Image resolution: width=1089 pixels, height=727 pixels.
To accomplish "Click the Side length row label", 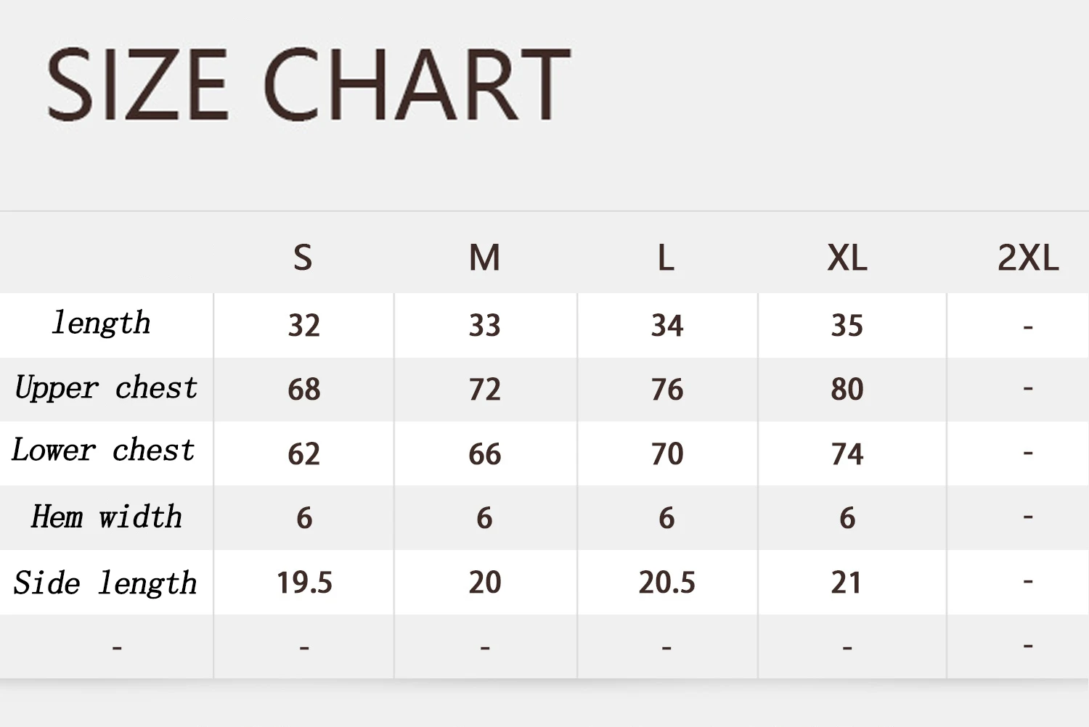I will click(x=105, y=583).
